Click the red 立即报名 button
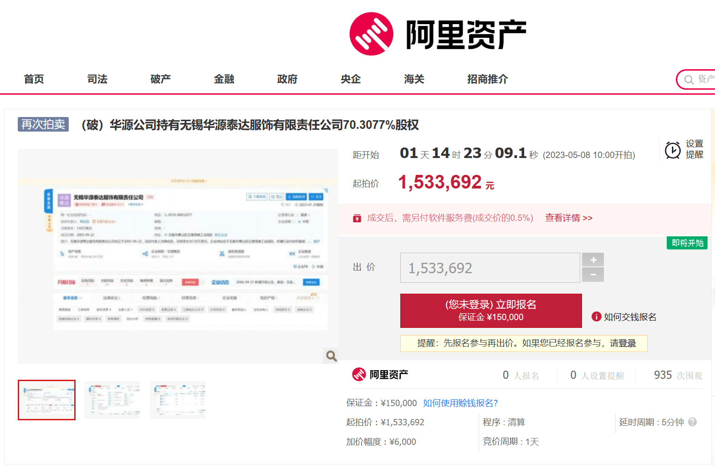This screenshot has width=715, height=469. 491,311
